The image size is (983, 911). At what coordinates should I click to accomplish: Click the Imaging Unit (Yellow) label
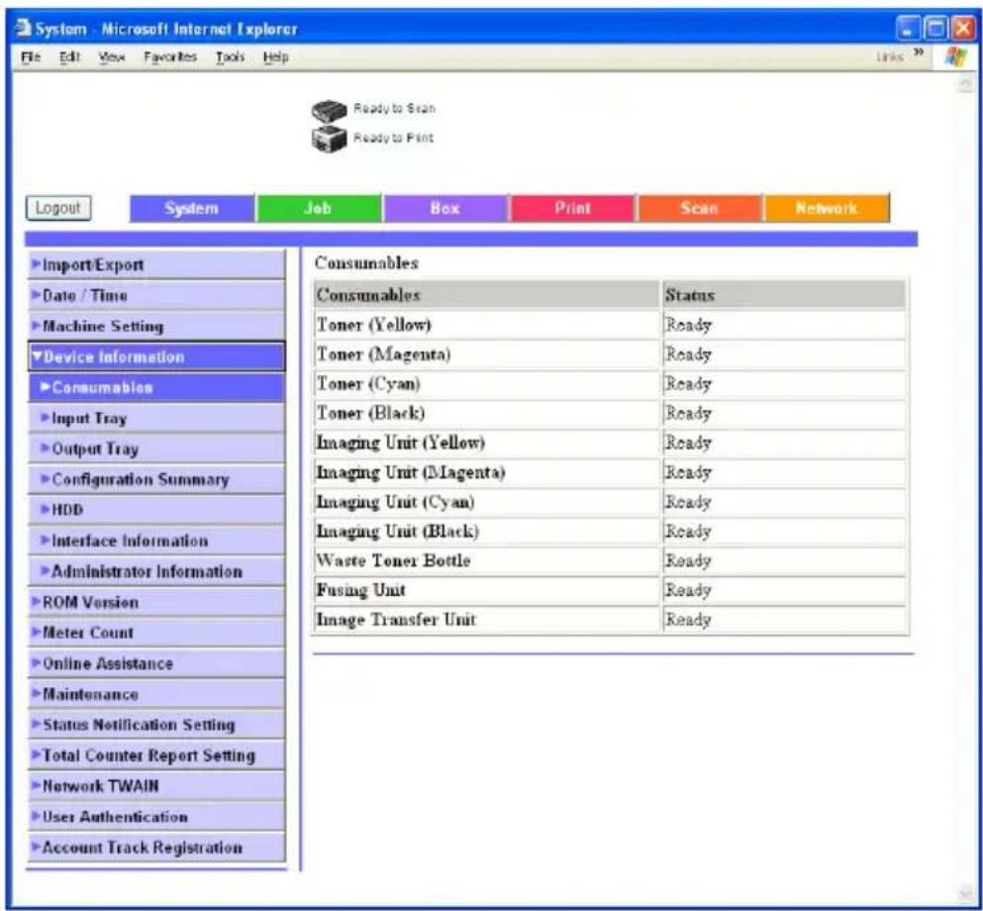tap(401, 443)
